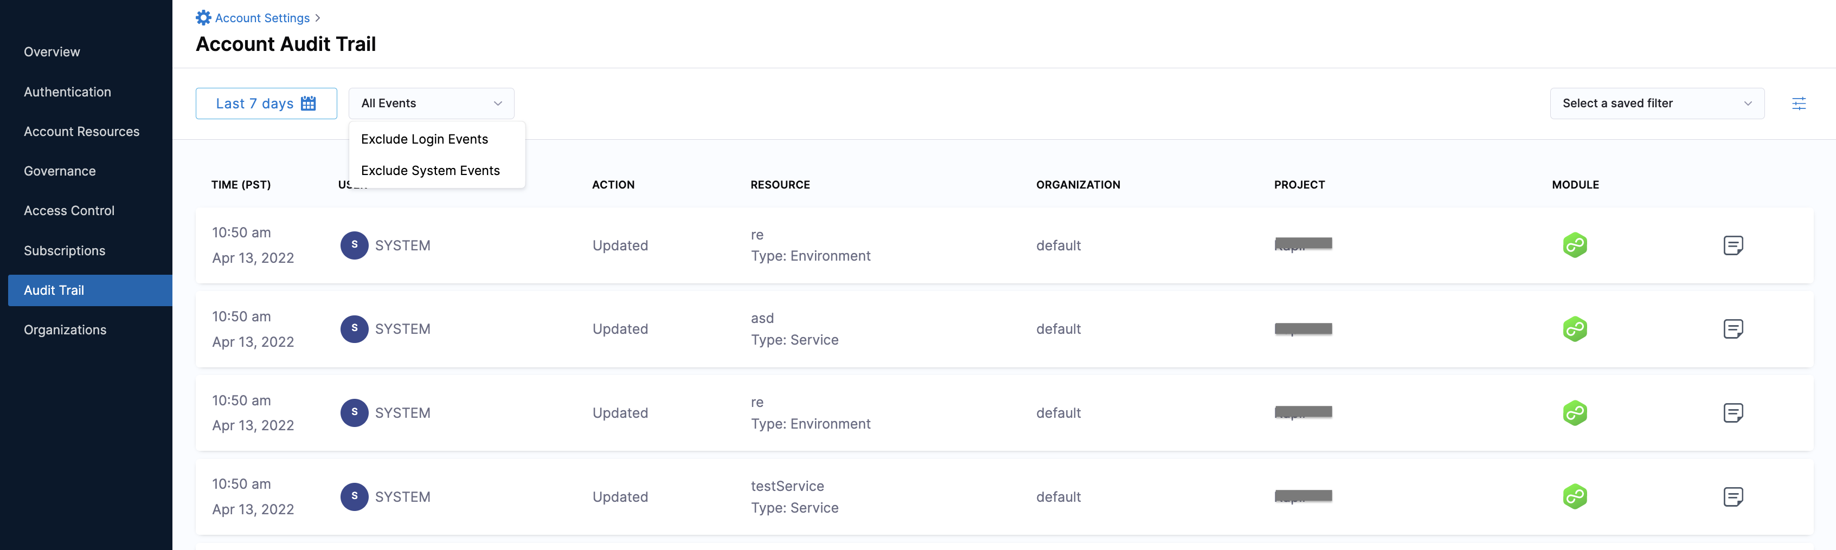The height and width of the screenshot is (550, 1836).
Task: Expand the Account Settings breadcrumb chevron
Action: pyautogui.click(x=318, y=18)
